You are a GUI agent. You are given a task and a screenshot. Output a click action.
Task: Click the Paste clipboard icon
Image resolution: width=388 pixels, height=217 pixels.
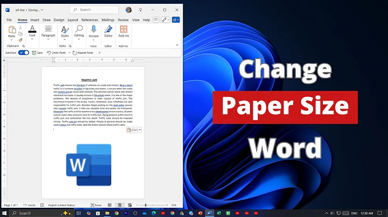[x=12, y=30]
